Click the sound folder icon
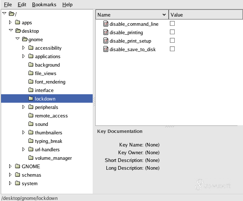The image size is (243, 201). pyautogui.click(x=31, y=124)
